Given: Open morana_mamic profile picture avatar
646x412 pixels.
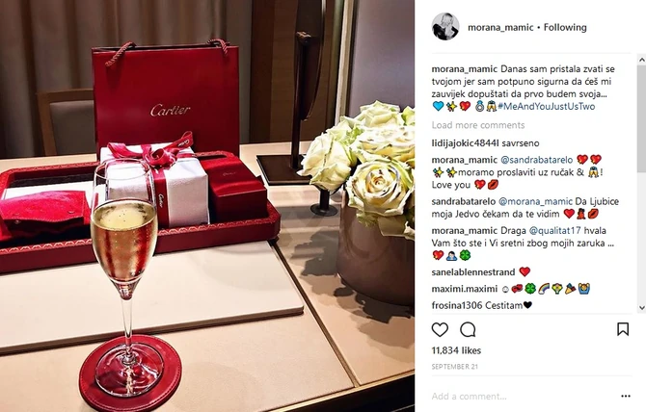Looking at the screenshot, I should pyautogui.click(x=445, y=27).
